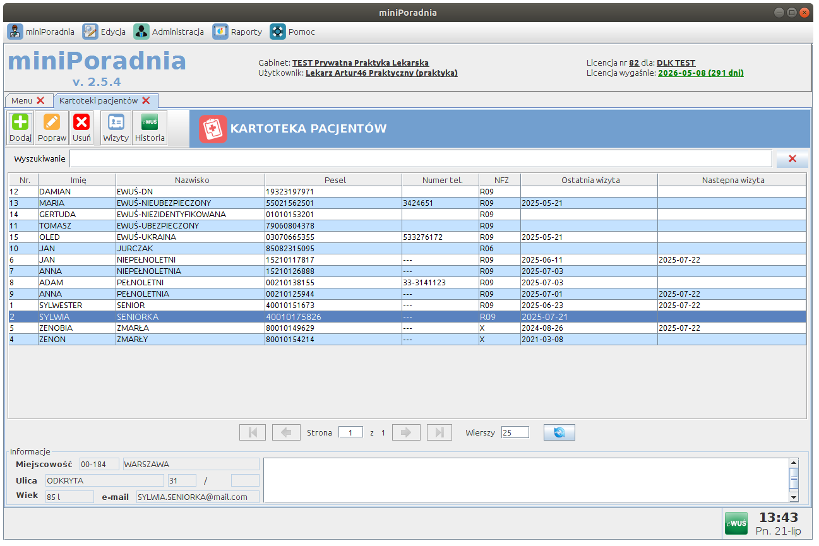The width and height of the screenshot is (819, 546).
Task: Switch to the Menu tab
Action: [21, 100]
